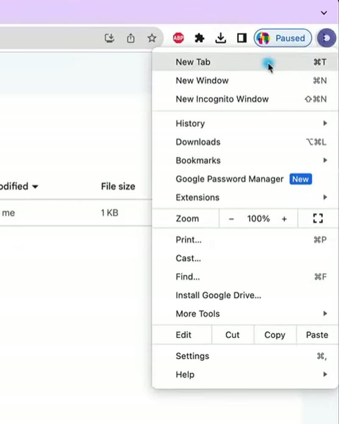This screenshot has width=339, height=424.
Task: Click the Copy button in Edit row
Action: tap(275, 335)
